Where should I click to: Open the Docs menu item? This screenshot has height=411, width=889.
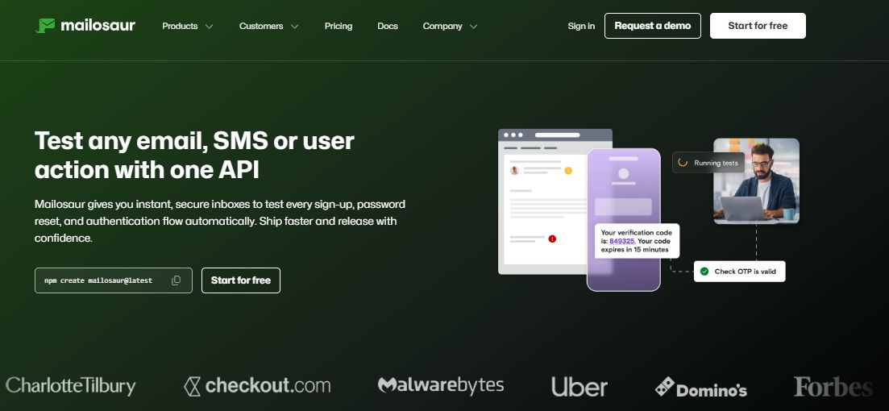pyautogui.click(x=388, y=26)
